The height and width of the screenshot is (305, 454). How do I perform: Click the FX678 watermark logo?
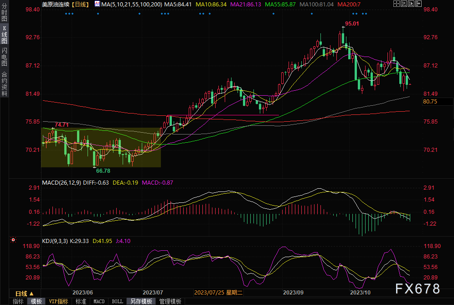417,289
